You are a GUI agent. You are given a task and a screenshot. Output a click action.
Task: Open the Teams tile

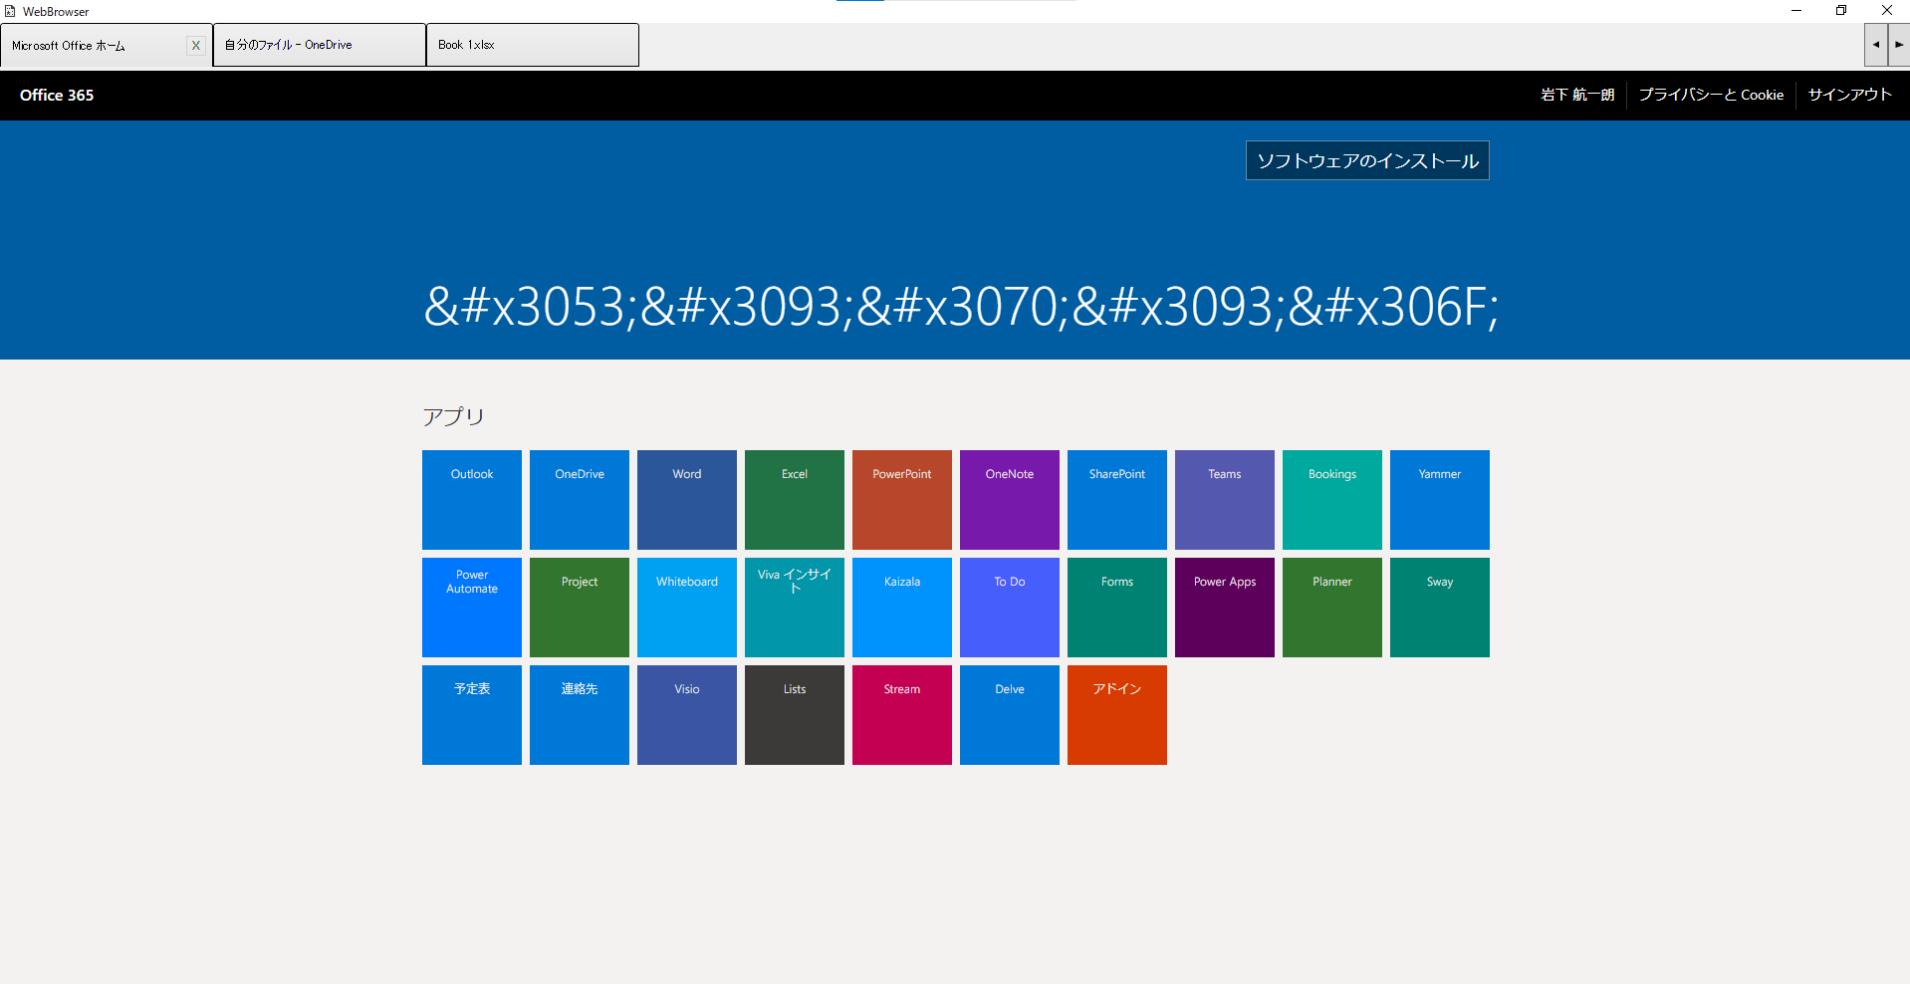[x=1225, y=500]
